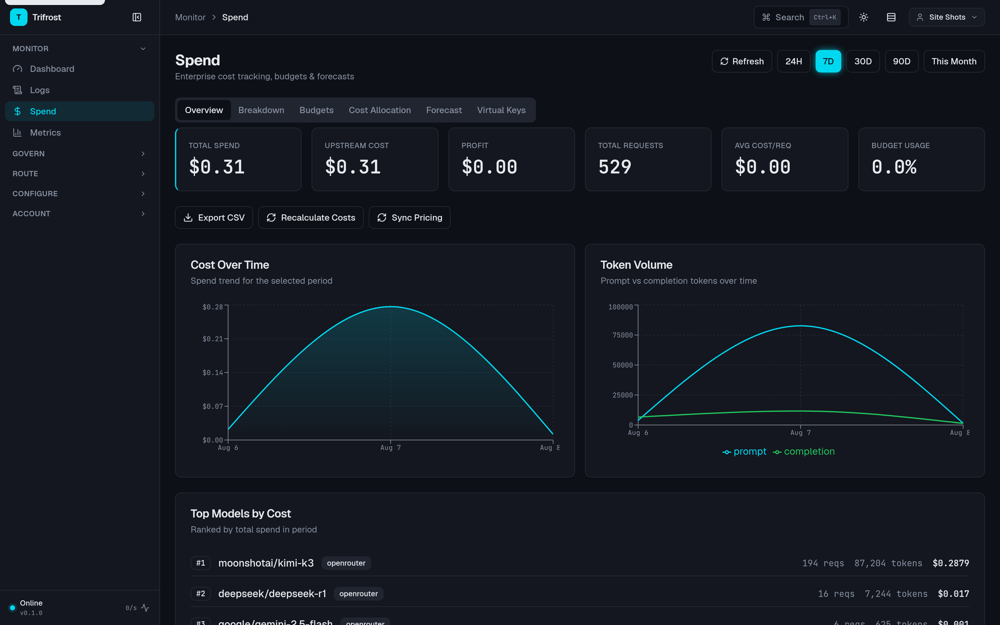Switch to the Overview tab
Image resolution: width=1000 pixels, height=625 pixels.
[204, 110]
